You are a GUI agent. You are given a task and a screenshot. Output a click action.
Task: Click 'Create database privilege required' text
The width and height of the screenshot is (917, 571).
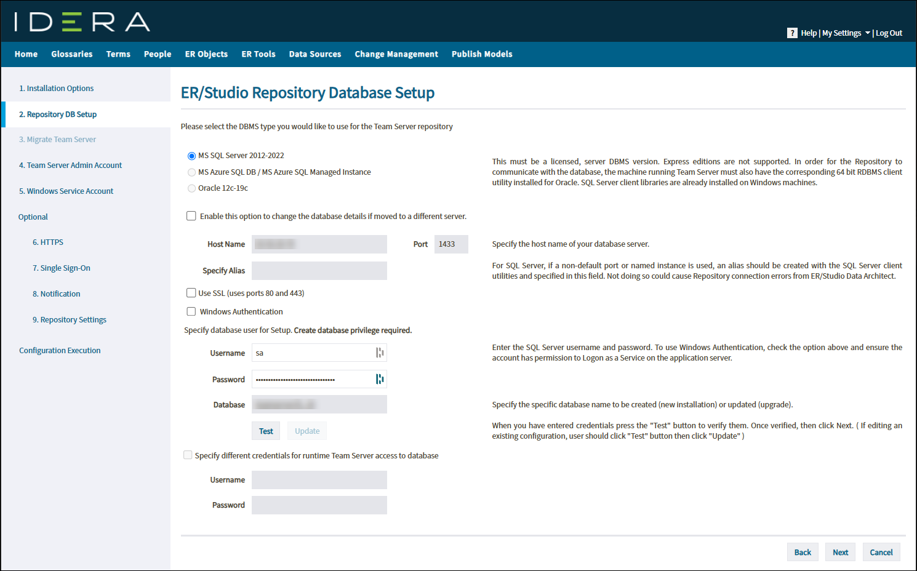(x=353, y=330)
